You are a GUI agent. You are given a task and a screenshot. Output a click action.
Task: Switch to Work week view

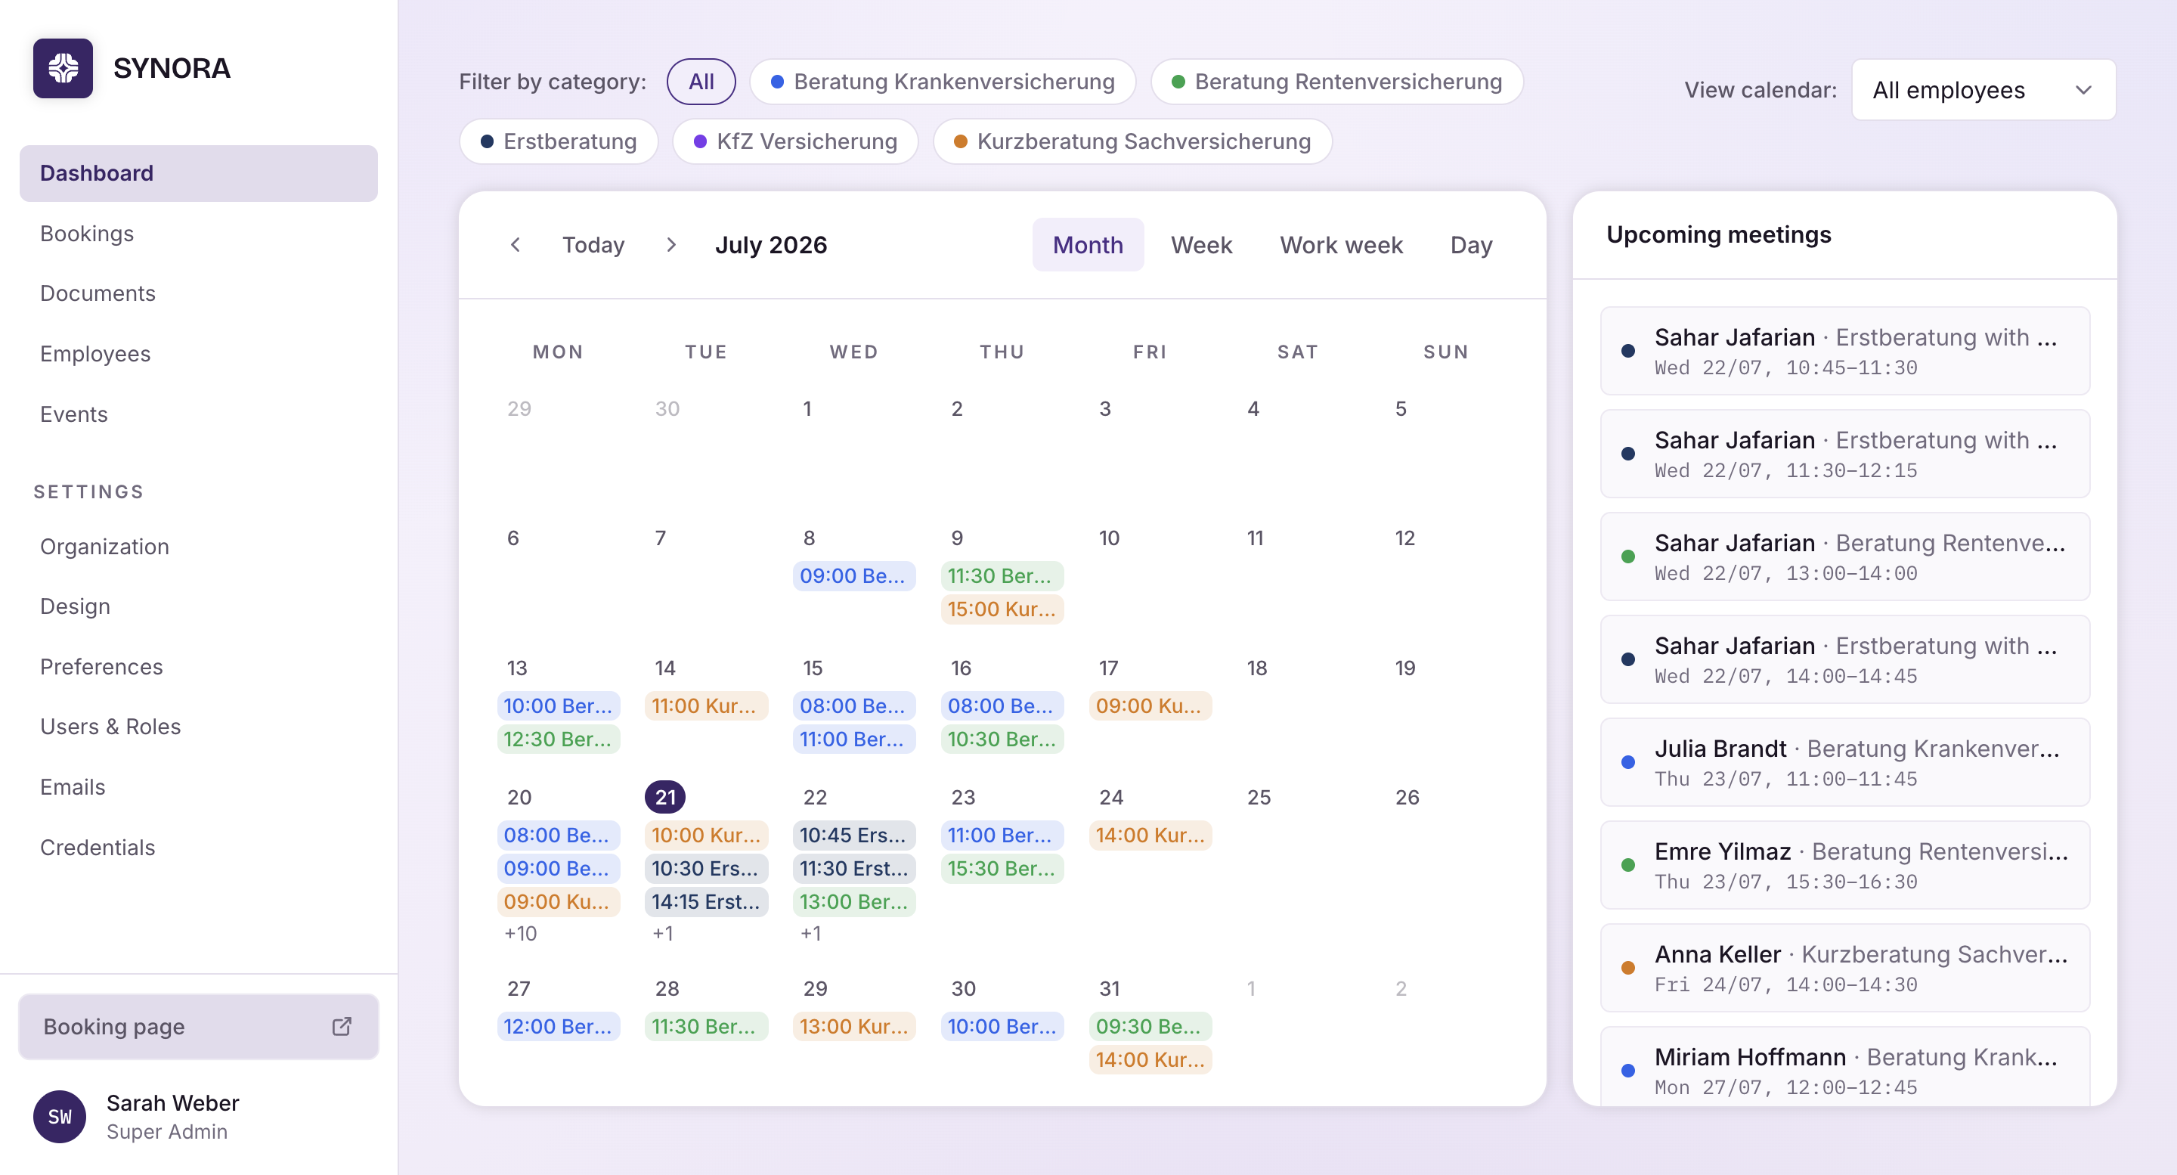[x=1340, y=244]
